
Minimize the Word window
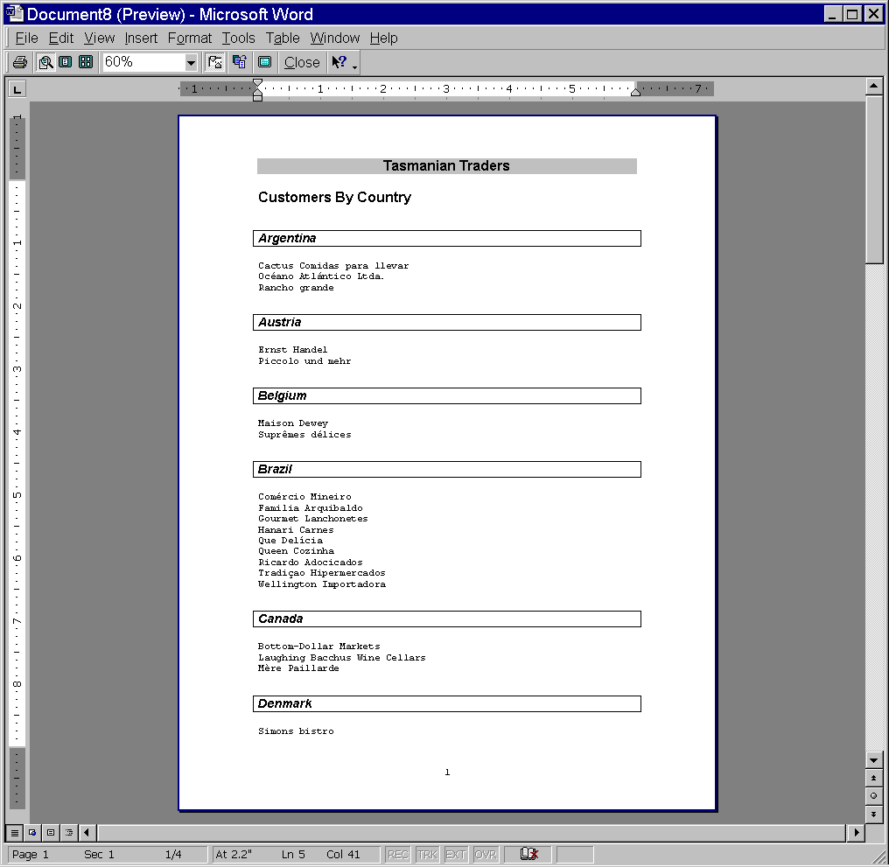pos(832,14)
